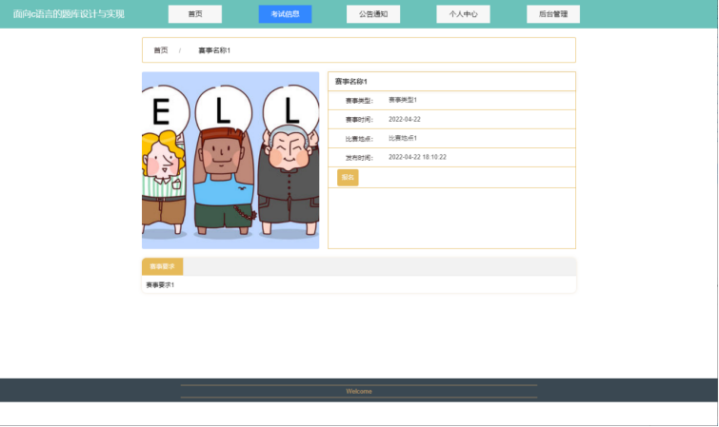Click the 比赛地点1 value

tap(403, 138)
